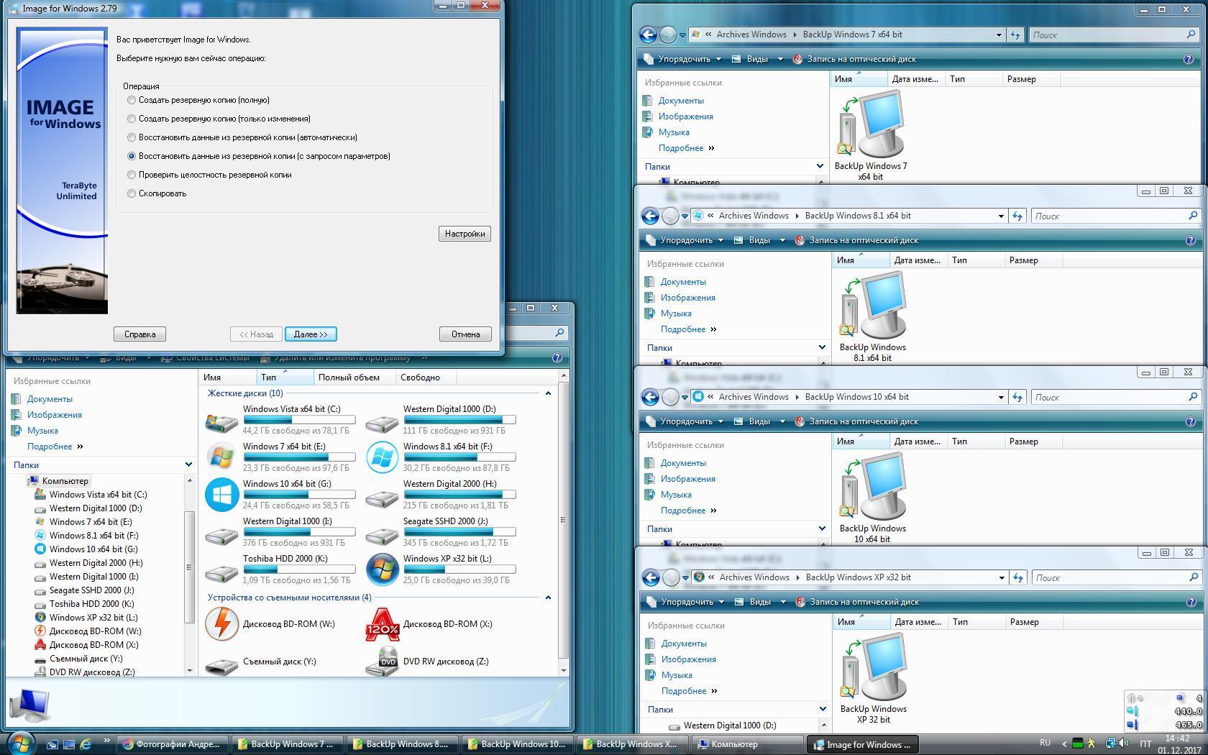
Task: Open BD-ROM drive (X:) icon
Action: [x=382, y=624]
